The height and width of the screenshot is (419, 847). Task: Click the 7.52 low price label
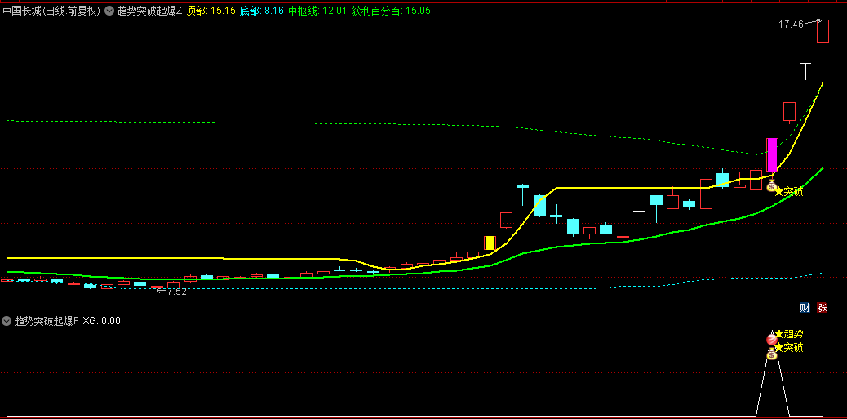[x=176, y=292]
